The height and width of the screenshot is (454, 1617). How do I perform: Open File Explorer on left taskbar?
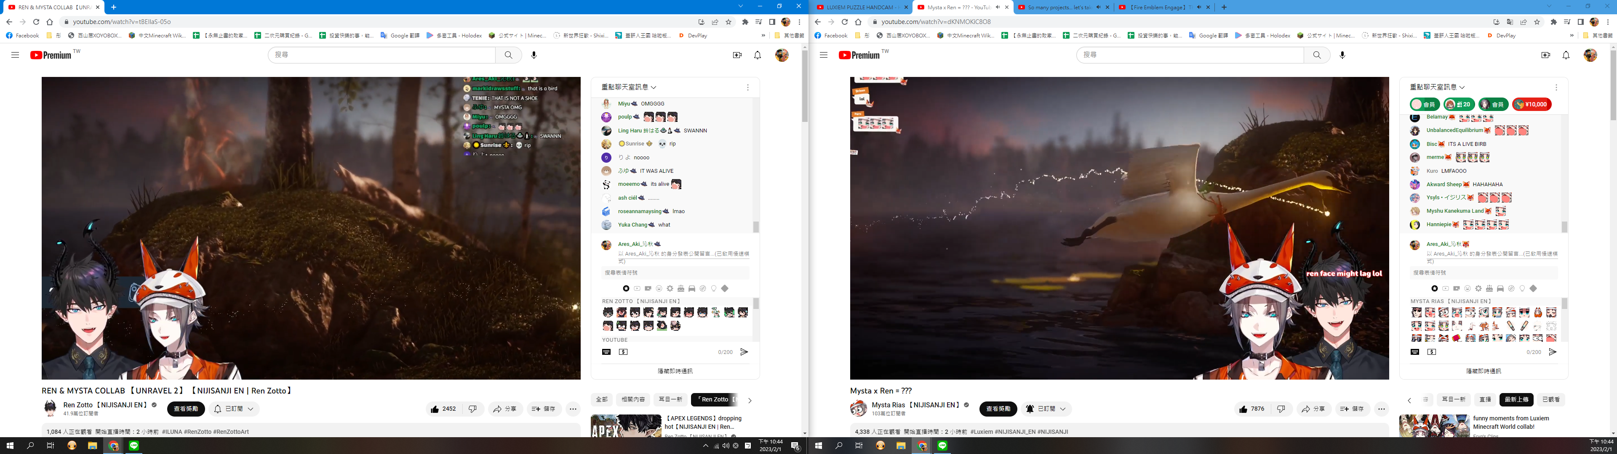(92, 446)
